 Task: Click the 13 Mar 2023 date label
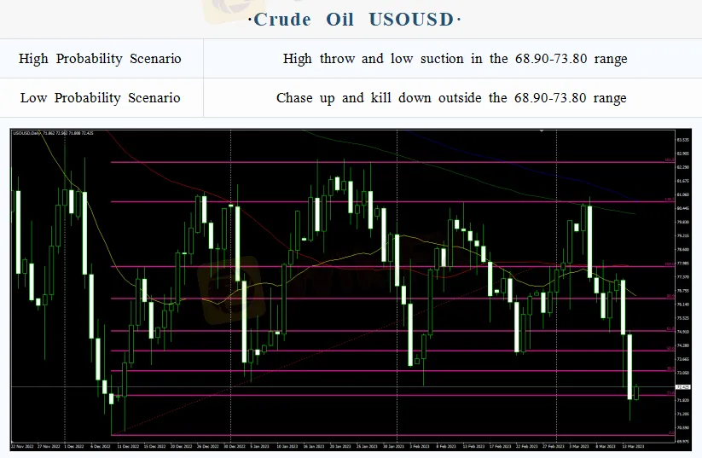pos(632,446)
